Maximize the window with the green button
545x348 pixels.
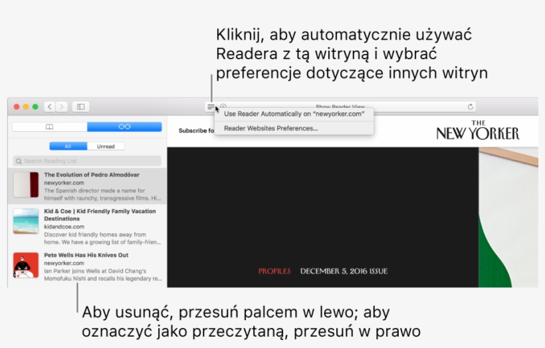click(35, 107)
